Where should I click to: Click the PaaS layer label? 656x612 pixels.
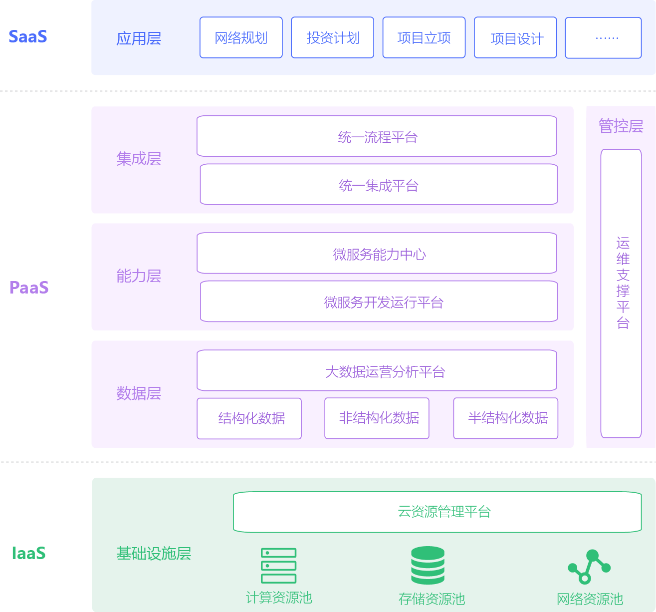pyautogui.click(x=29, y=288)
